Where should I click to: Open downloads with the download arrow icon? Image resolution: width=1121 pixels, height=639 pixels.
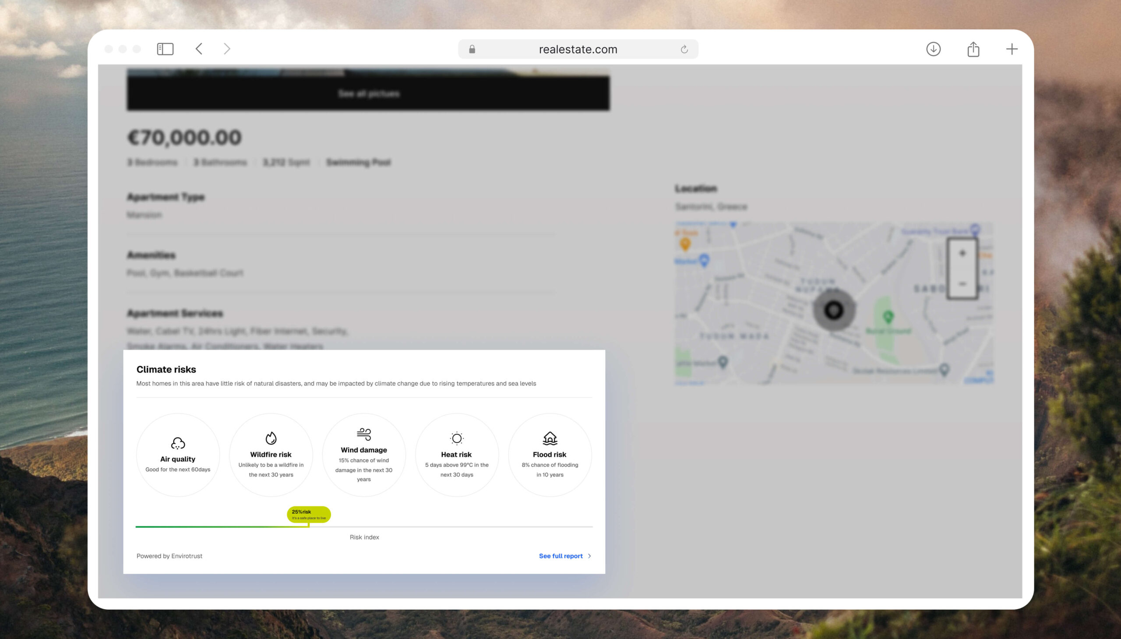tap(933, 49)
